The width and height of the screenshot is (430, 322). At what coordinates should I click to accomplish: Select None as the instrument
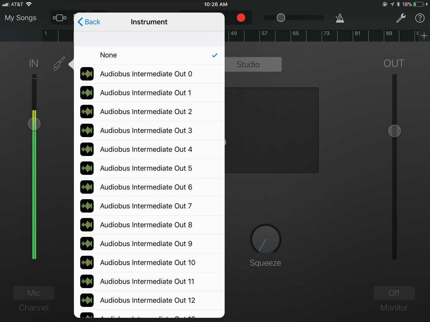coord(149,55)
